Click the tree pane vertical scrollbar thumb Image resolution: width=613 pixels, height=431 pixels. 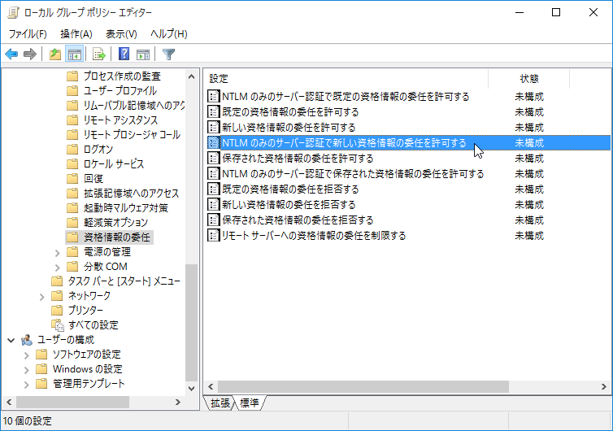(x=191, y=322)
